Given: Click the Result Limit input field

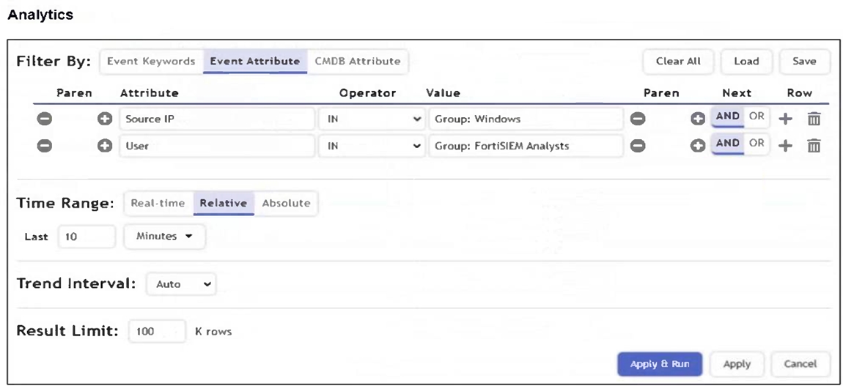Looking at the screenshot, I should [x=157, y=331].
